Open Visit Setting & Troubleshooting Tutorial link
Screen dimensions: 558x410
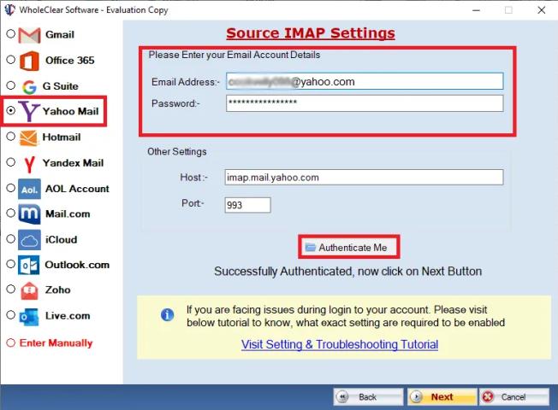[339, 344]
